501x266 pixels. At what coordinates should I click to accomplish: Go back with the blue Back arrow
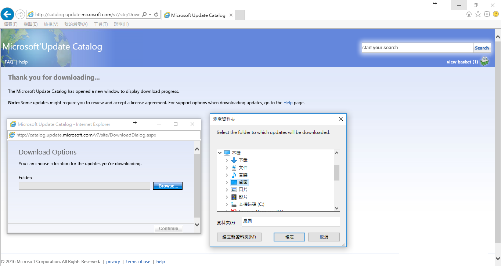(7, 14)
